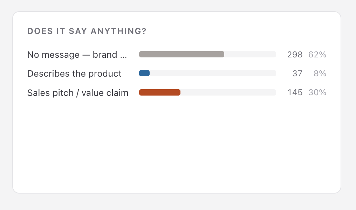The image size is (356, 210).
Task: Click the words 'value claim' in third row
Action: [105, 93]
